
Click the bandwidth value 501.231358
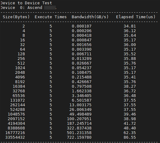pyautogui.click(x=79, y=133)
